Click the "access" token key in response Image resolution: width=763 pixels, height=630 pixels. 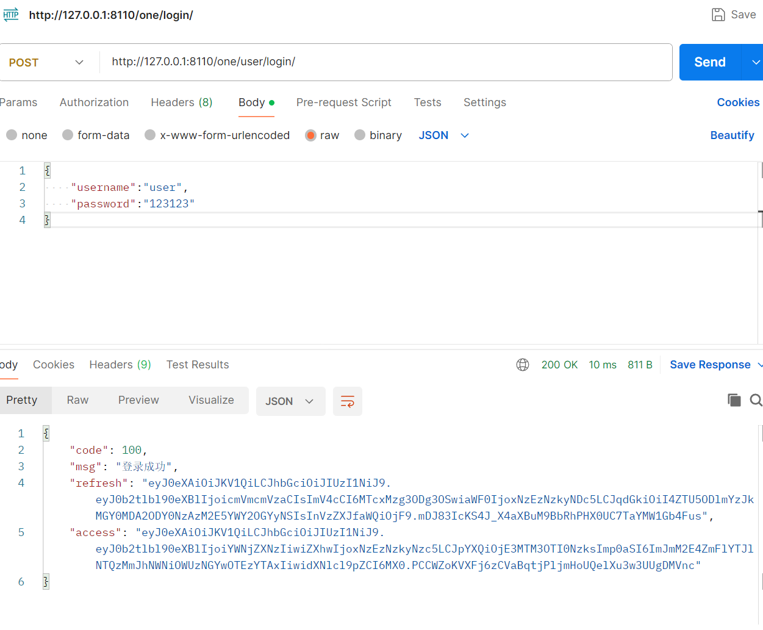95,532
